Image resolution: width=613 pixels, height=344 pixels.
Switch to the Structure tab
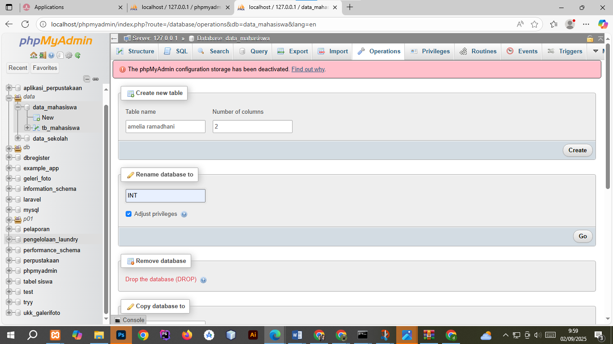point(135,52)
